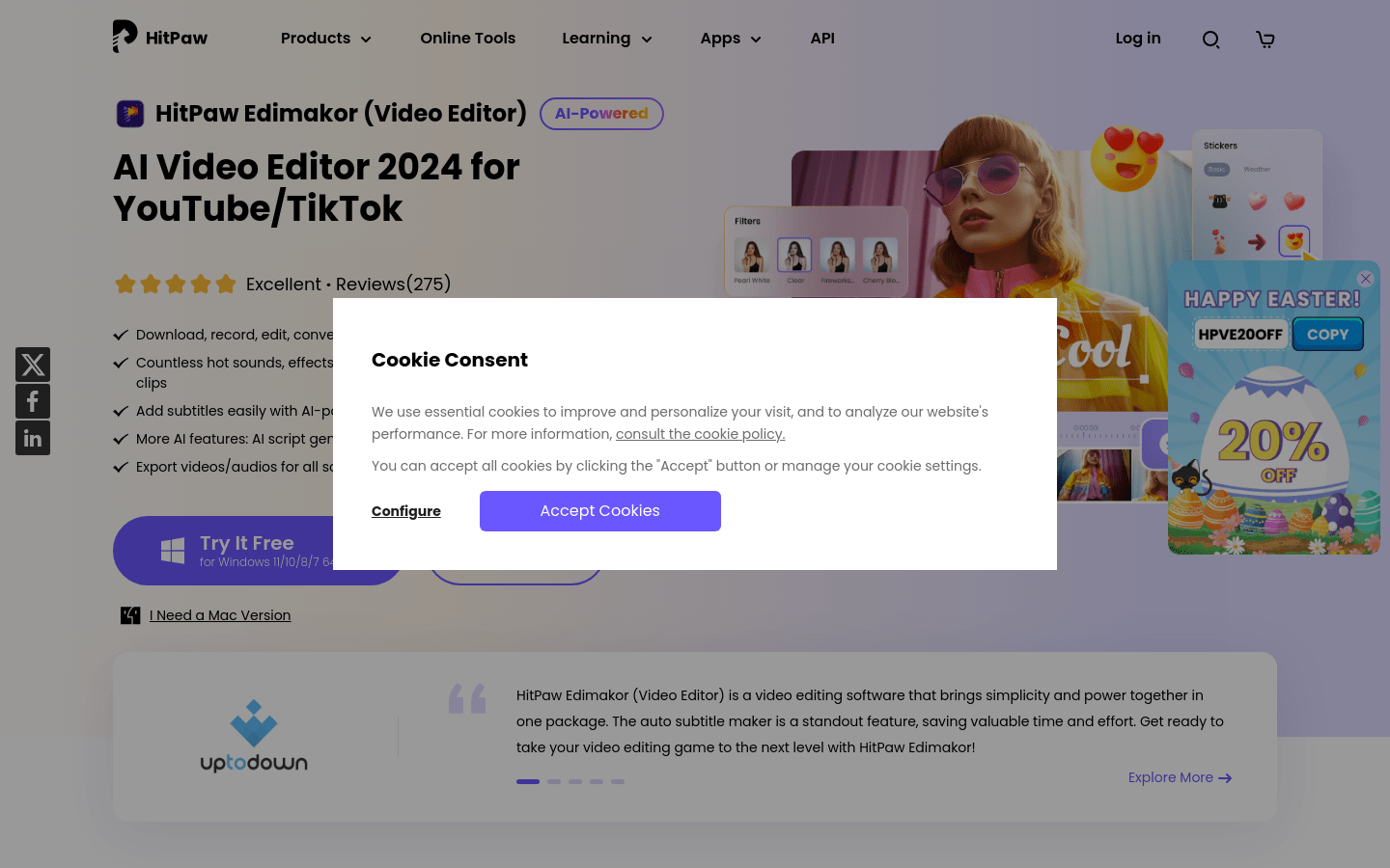Image resolution: width=1390 pixels, height=868 pixels.
Task: Expand the Apps dropdown
Action: (731, 39)
